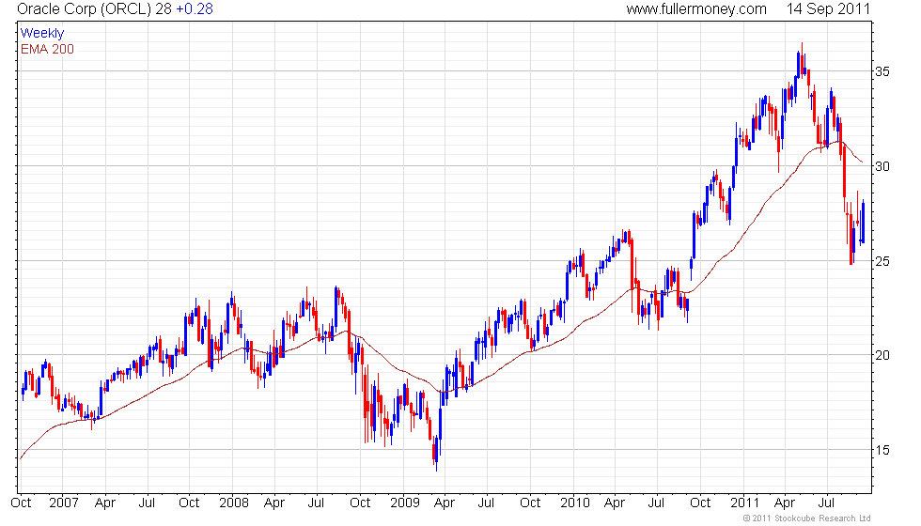This screenshot has height=526, width=921.
Task: Click the '2011' year label on time axis
Action: point(744,503)
